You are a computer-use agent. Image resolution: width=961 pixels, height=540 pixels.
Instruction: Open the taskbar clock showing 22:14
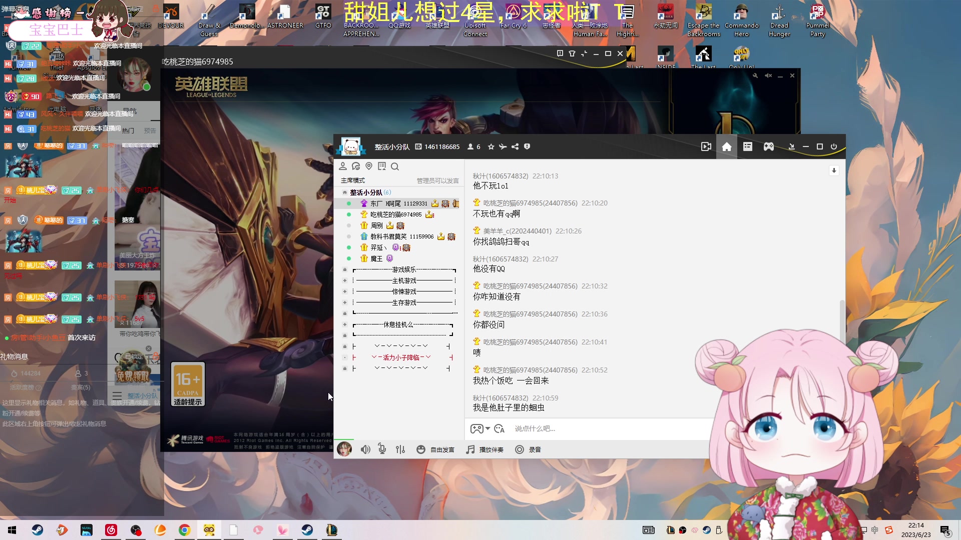(916, 530)
